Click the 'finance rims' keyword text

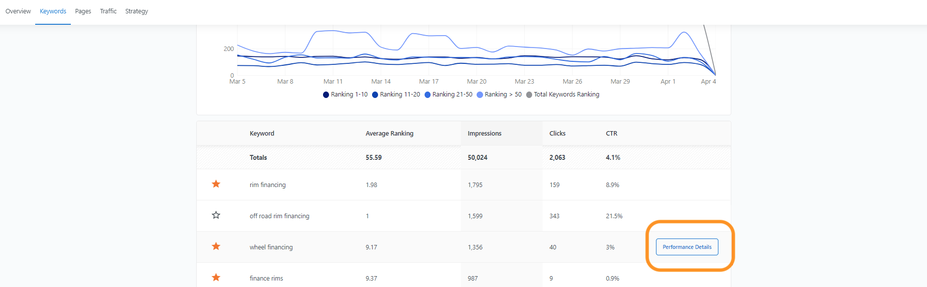coord(267,279)
